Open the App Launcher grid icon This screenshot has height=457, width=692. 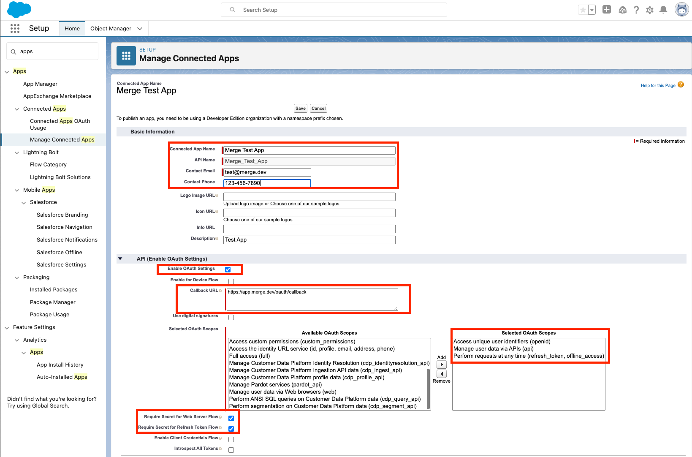click(15, 28)
